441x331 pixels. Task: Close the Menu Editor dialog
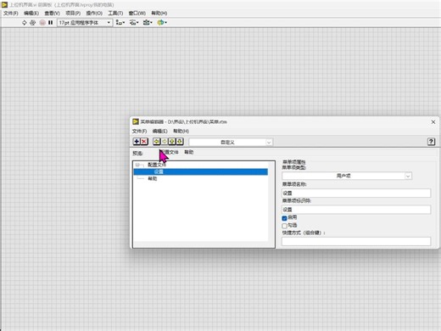click(x=433, y=122)
